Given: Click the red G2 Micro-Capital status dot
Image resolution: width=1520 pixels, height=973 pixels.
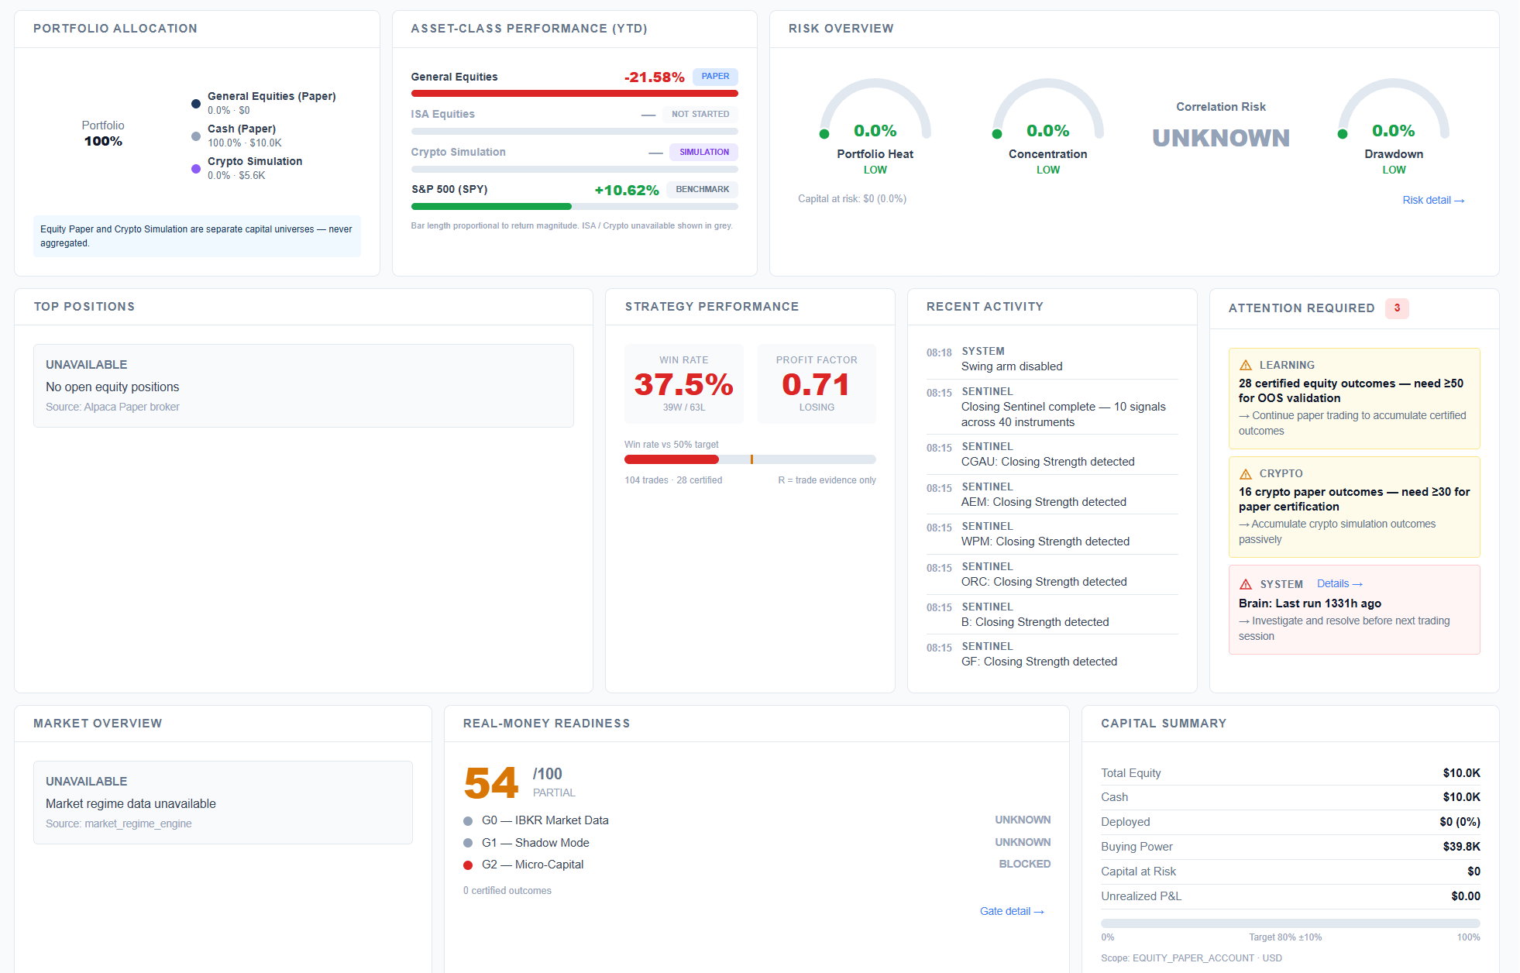Looking at the screenshot, I should coord(468,865).
